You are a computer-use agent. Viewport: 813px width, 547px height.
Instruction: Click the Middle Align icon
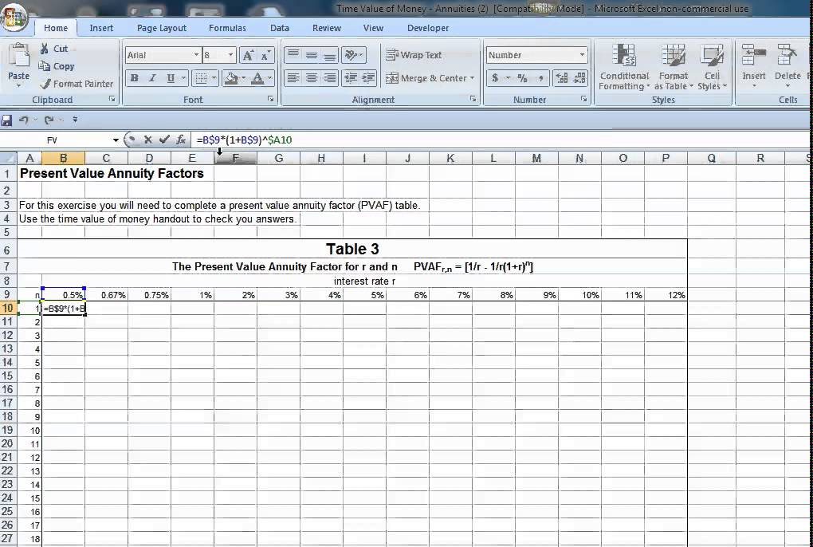click(311, 54)
